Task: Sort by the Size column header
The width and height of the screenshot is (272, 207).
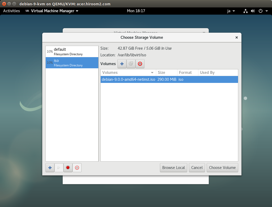Action: pos(167,73)
